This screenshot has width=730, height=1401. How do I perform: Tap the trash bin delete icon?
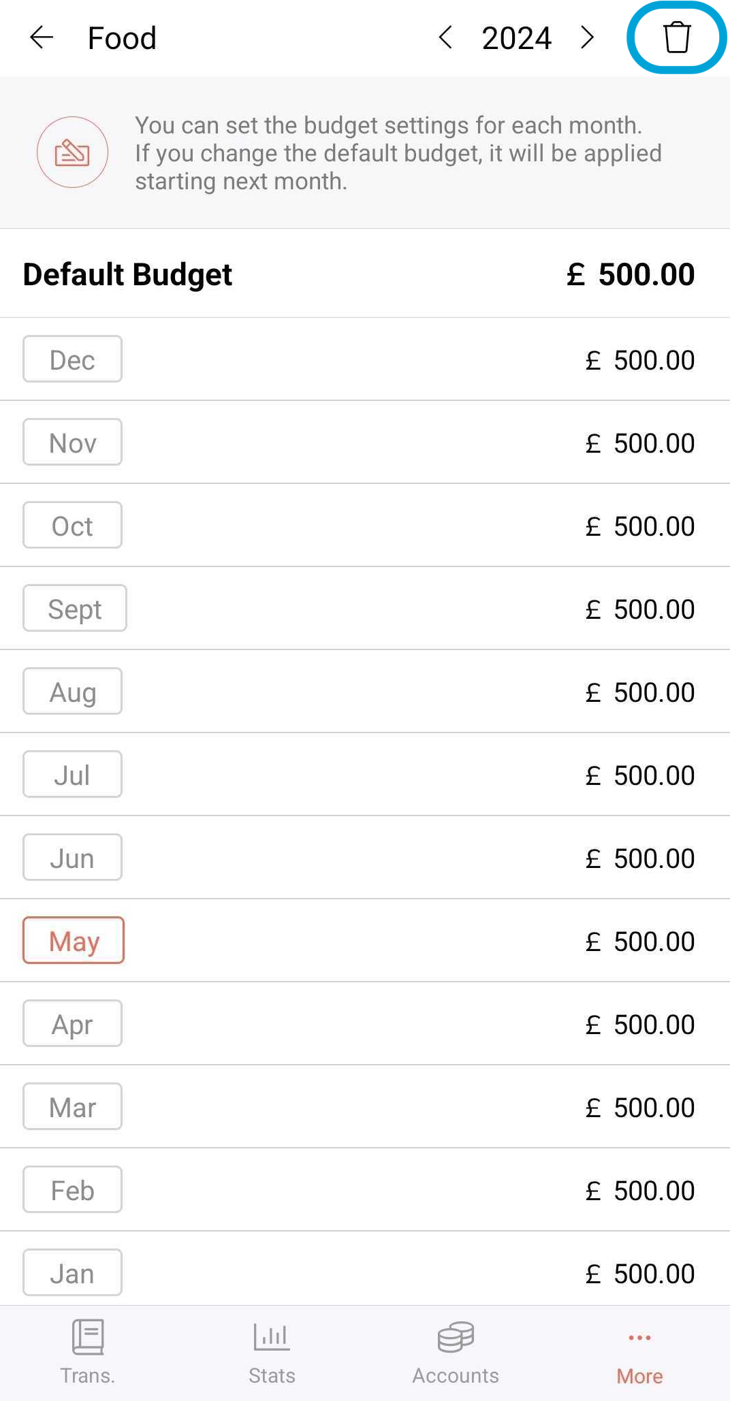pos(677,37)
